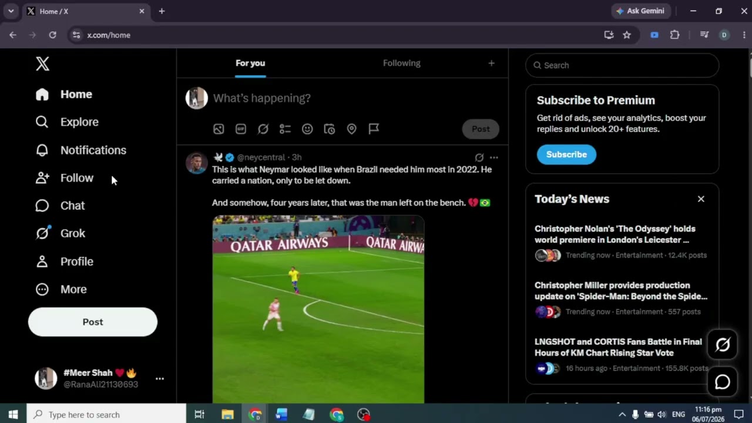View your Profile from the sidebar

[x=64, y=261]
